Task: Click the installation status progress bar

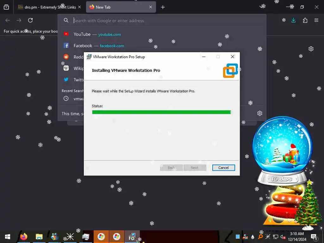Action: (161, 112)
